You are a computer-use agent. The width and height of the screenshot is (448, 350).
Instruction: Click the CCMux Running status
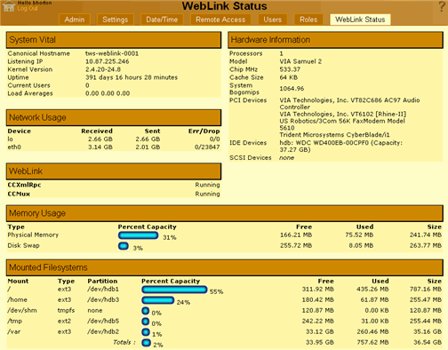(x=207, y=194)
